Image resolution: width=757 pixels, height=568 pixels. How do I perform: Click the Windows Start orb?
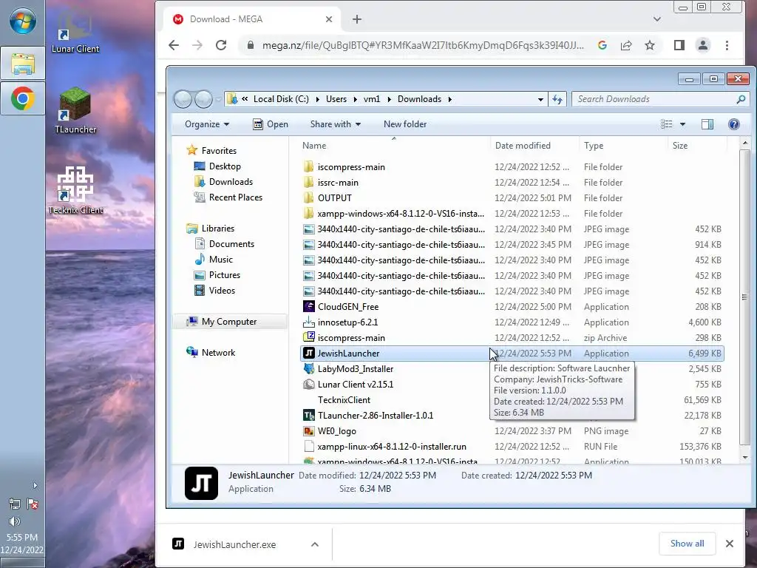(23, 21)
